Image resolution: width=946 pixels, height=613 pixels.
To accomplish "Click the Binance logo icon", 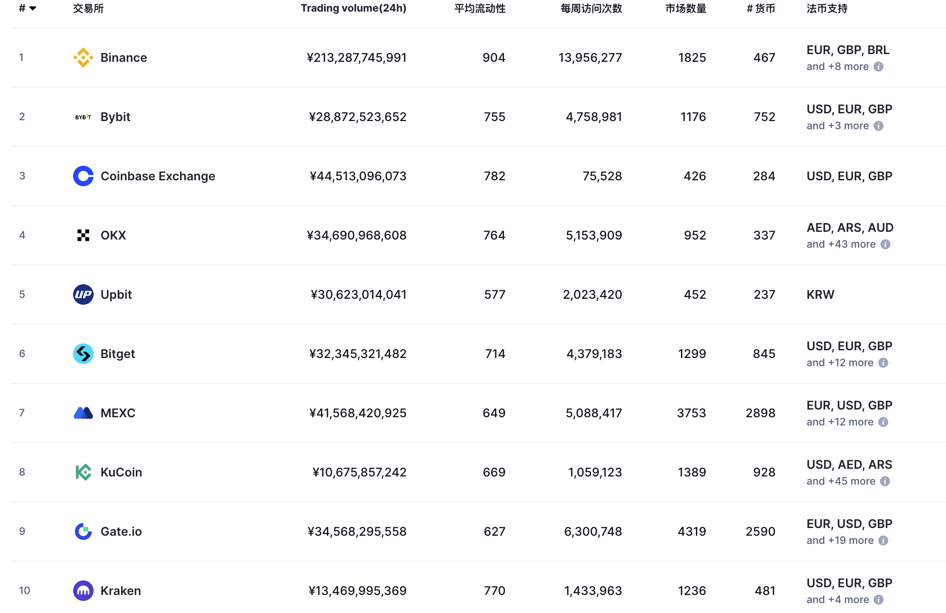I will [x=83, y=58].
